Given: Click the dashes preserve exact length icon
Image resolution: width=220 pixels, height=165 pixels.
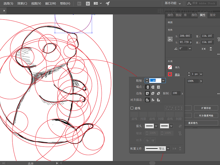Looking at the screenshot, I should point(169,108).
